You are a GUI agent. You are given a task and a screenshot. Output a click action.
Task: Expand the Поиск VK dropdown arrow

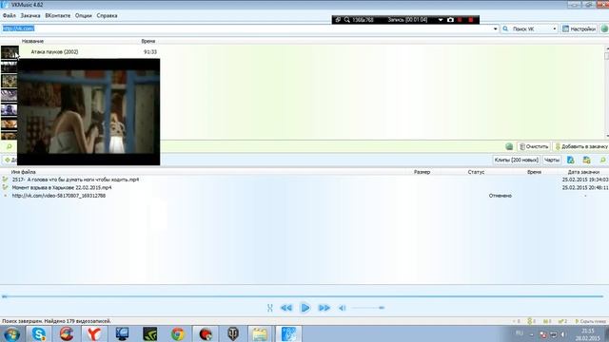click(554, 28)
